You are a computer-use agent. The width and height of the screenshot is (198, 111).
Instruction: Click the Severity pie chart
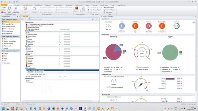(x=114, y=52)
